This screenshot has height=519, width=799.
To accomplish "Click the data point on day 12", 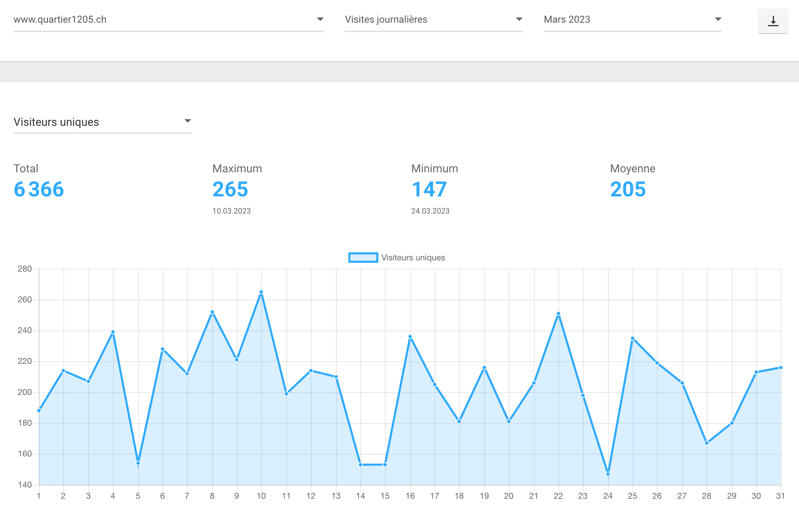I will pos(311,370).
